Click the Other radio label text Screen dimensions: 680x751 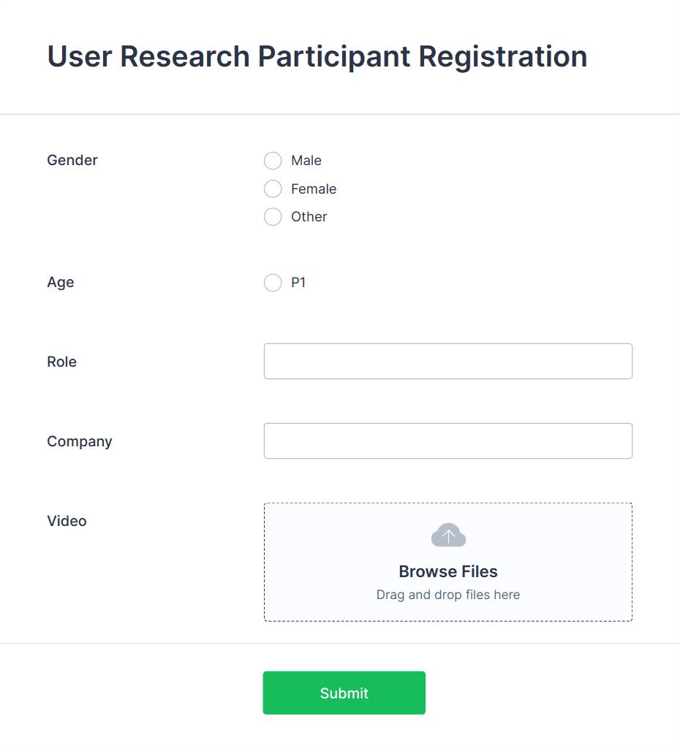(x=310, y=216)
